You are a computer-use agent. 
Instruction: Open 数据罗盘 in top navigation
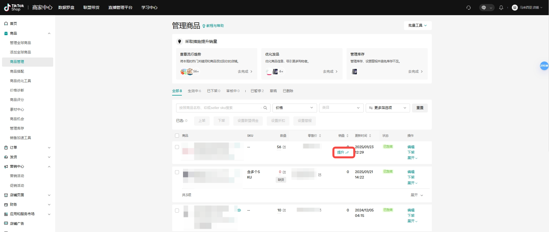(66, 7)
